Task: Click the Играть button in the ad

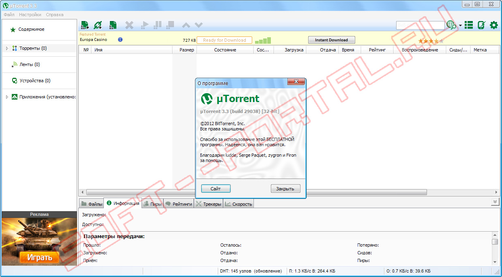Action: (x=39, y=257)
